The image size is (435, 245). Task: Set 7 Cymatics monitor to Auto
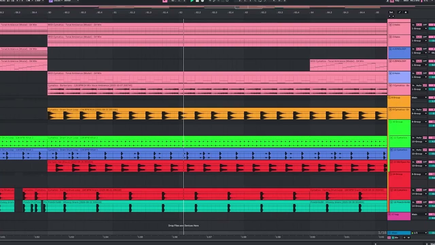[x=419, y=85]
